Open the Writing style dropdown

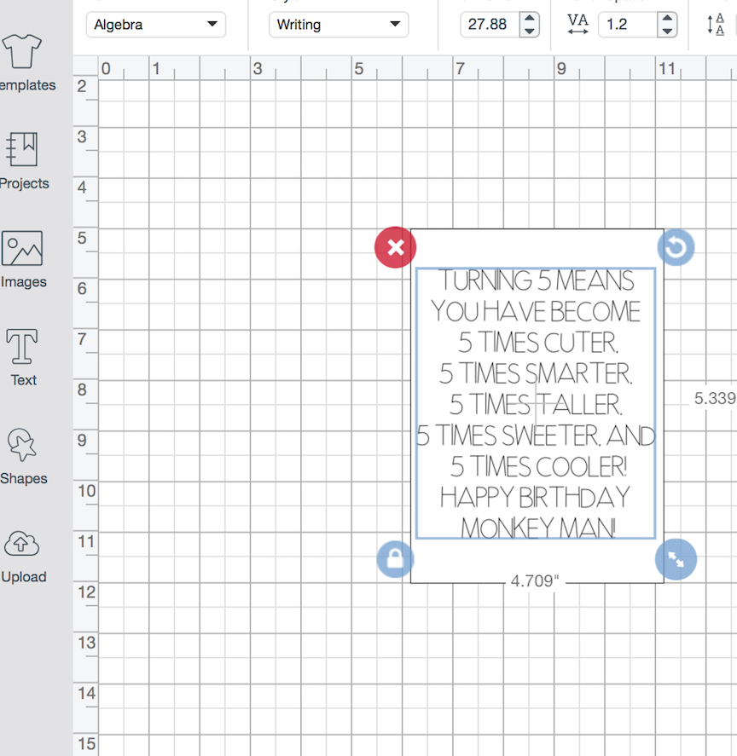click(x=339, y=25)
